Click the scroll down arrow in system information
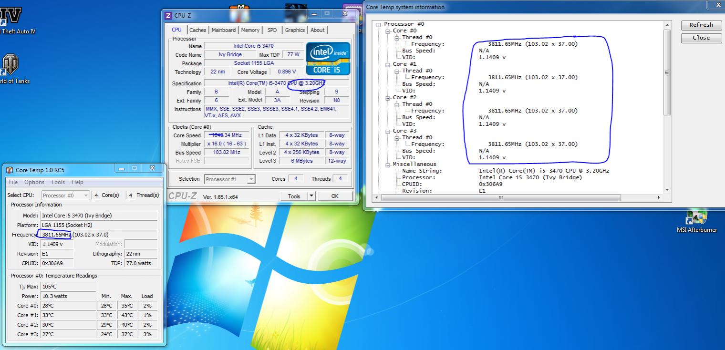Screen dimensions: 725x350 (667, 189)
